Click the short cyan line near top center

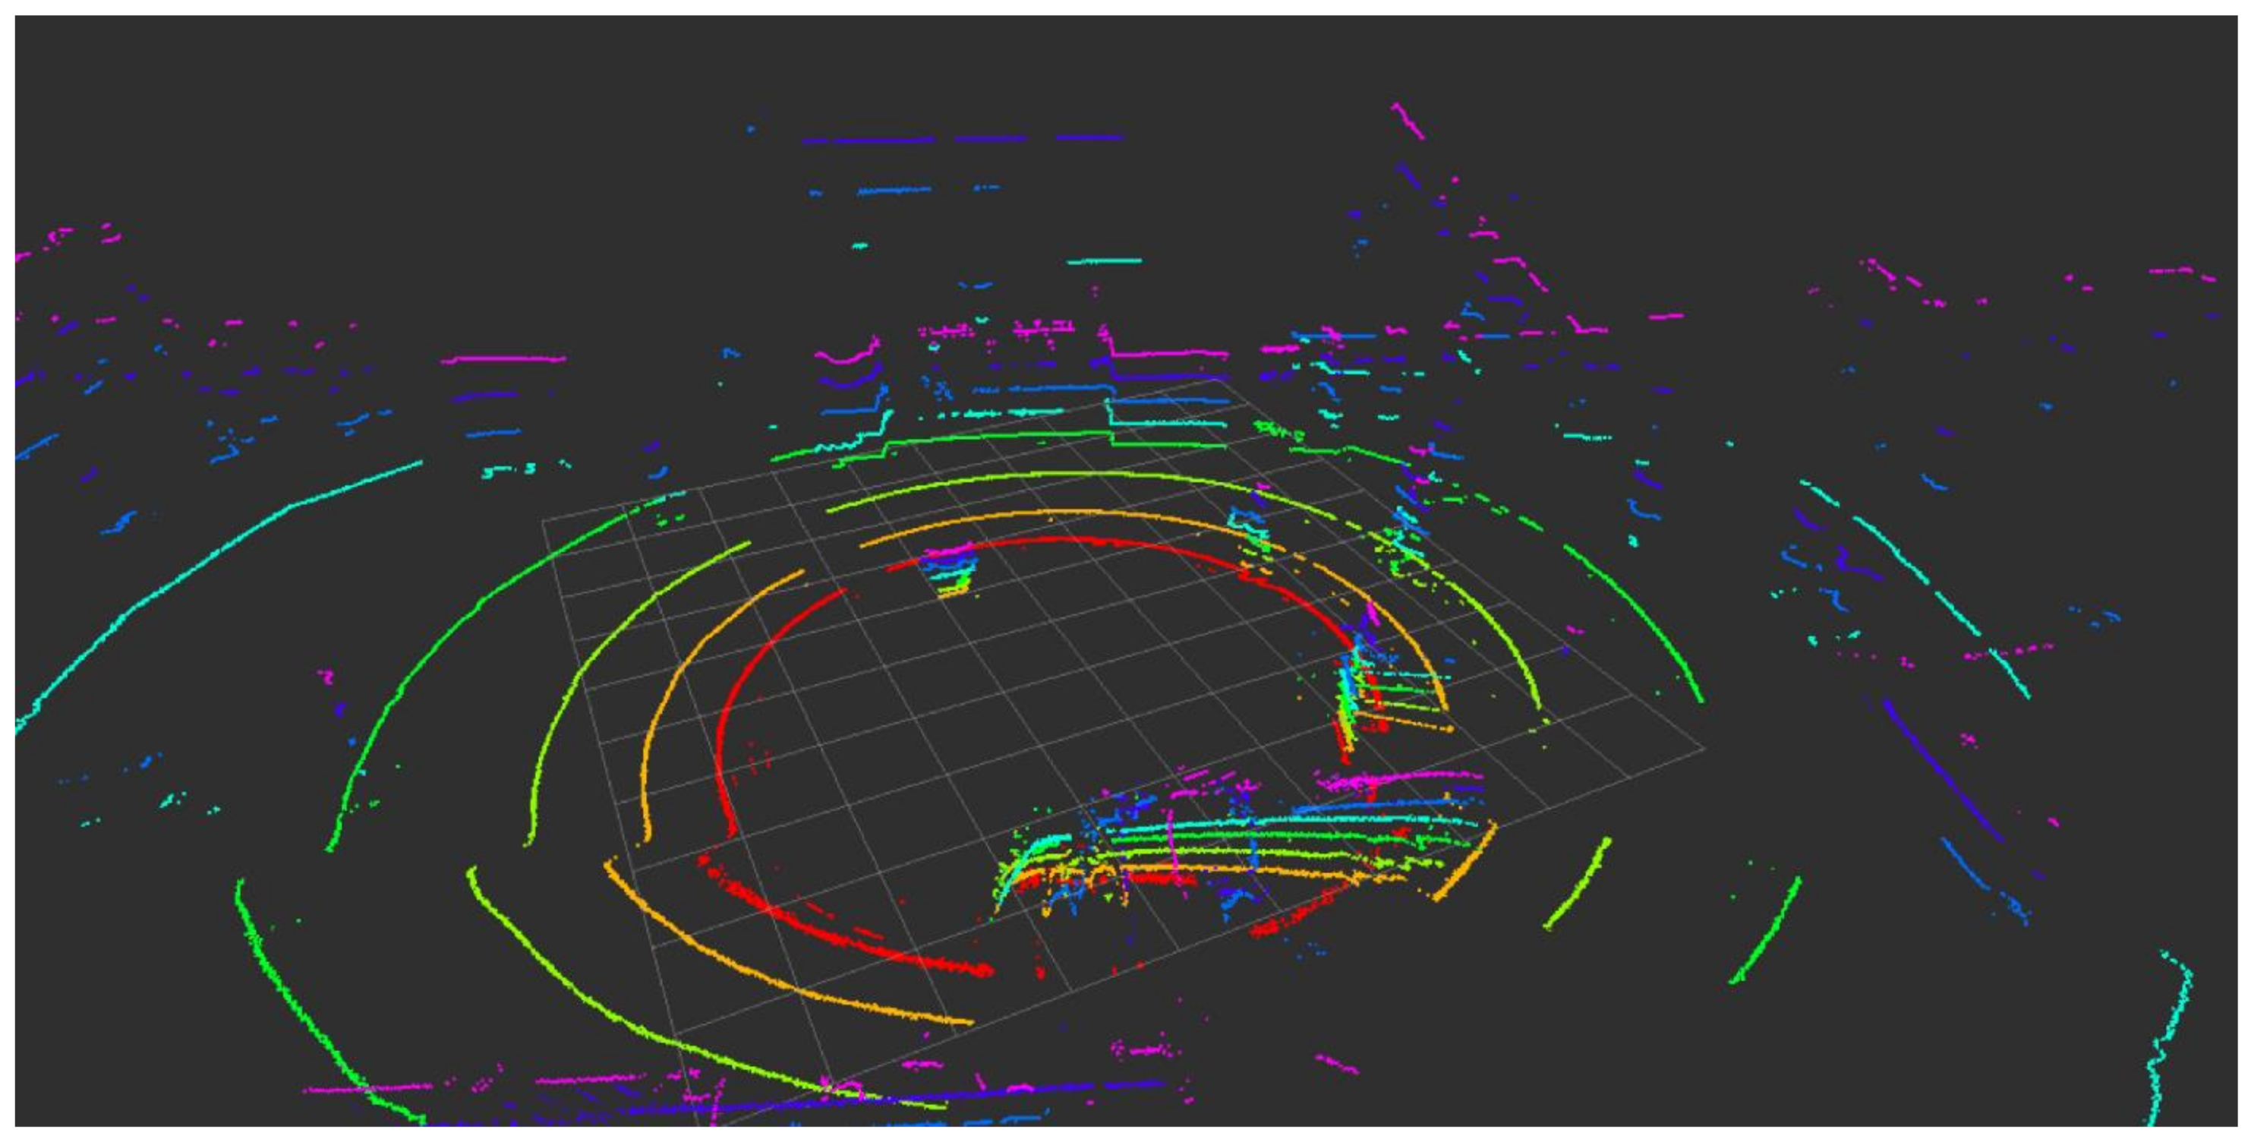point(1104,260)
